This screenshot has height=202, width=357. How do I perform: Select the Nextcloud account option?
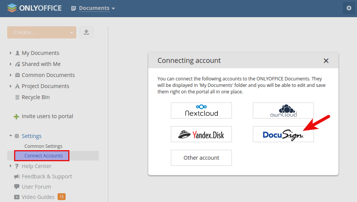click(x=201, y=111)
